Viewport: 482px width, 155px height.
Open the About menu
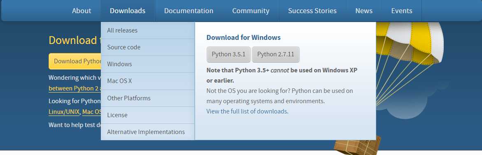[x=81, y=11]
